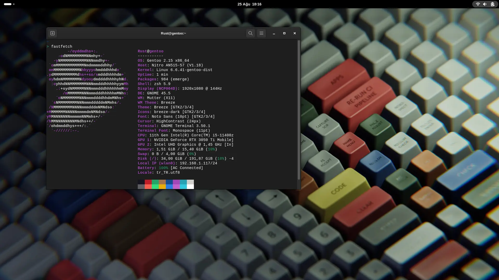Click the "Icons: breeze-dark" line
This screenshot has height=280, width=499.
point(172,112)
